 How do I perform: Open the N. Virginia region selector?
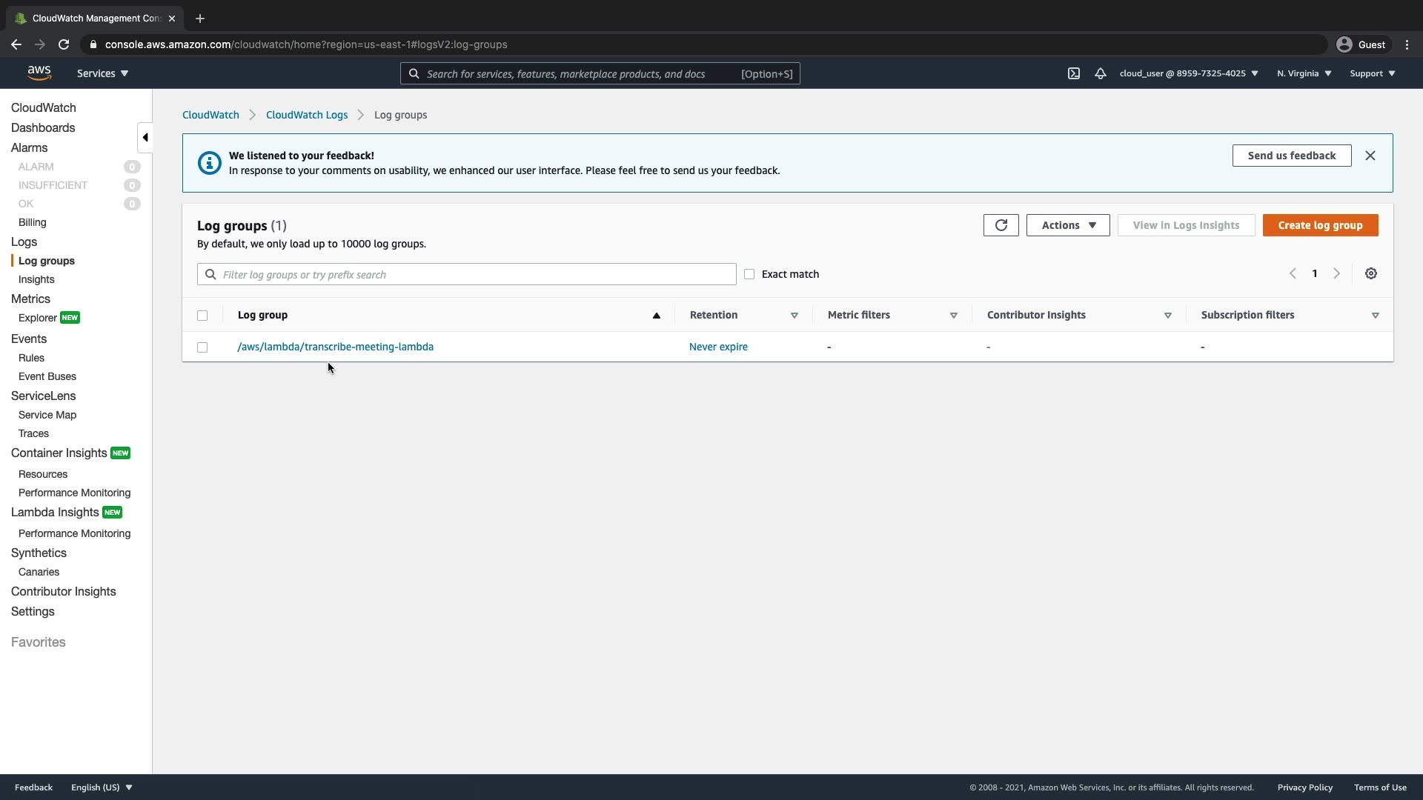click(x=1304, y=73)
